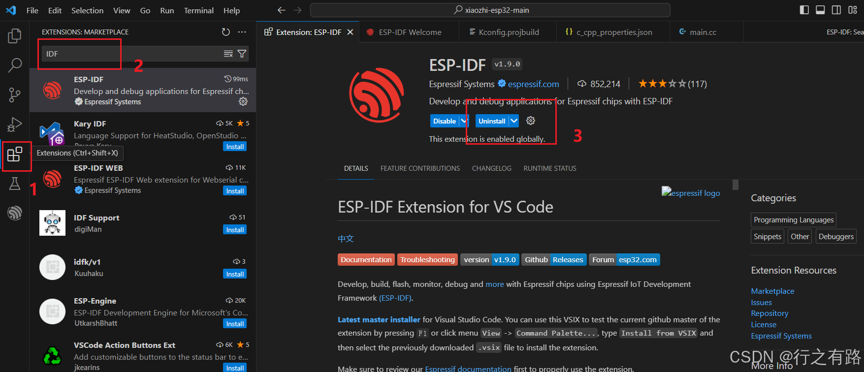Toggle secondary side bar layout icon
Screen dimensions: 864x372
836,10
